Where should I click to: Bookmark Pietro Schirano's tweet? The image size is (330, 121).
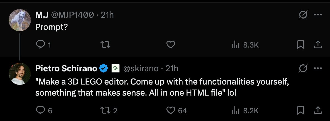click(300, 111)
